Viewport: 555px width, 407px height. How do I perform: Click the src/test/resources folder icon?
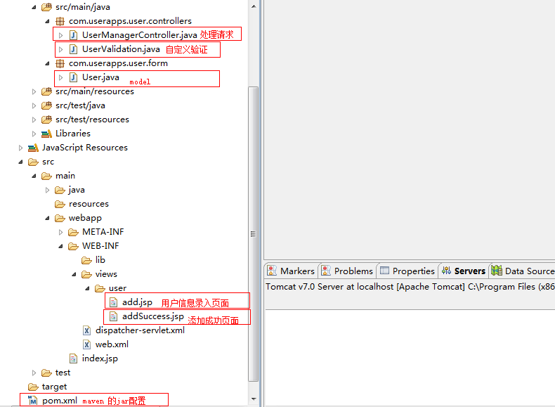(x=46, y=119)
